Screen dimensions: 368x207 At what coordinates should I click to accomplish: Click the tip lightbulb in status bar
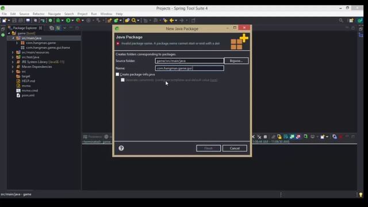click(361, 194)
